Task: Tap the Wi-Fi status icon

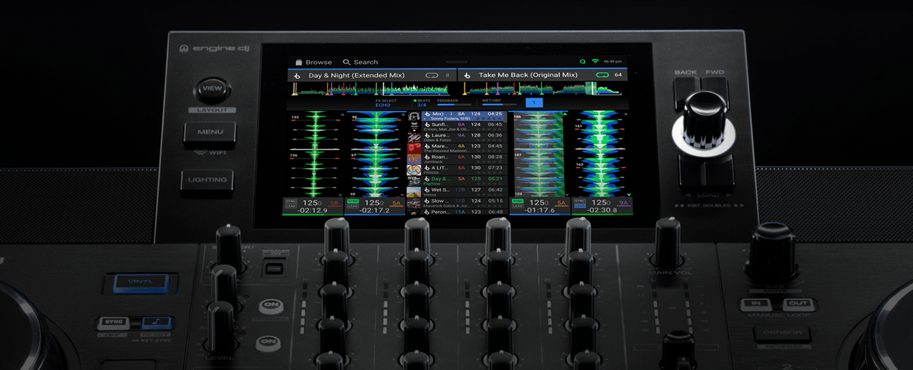Action: [595, 62]
